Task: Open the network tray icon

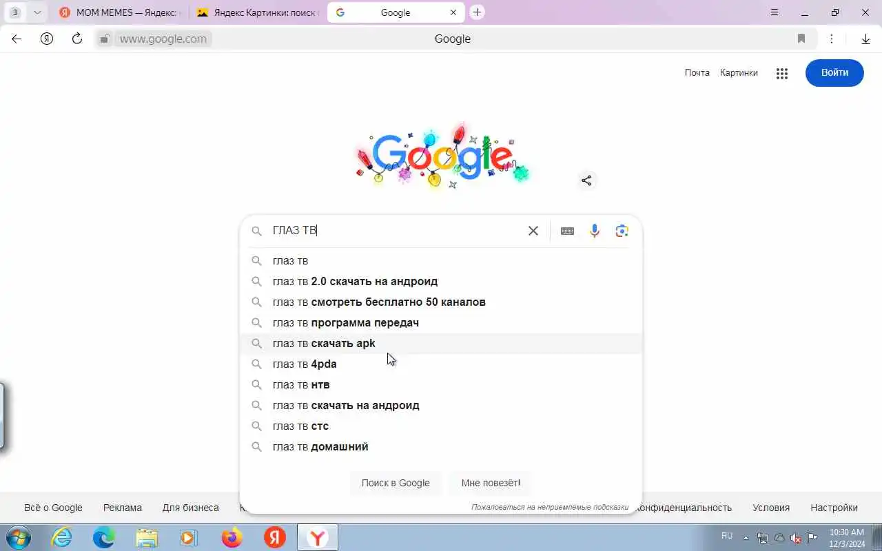Action: coord(763,538)
